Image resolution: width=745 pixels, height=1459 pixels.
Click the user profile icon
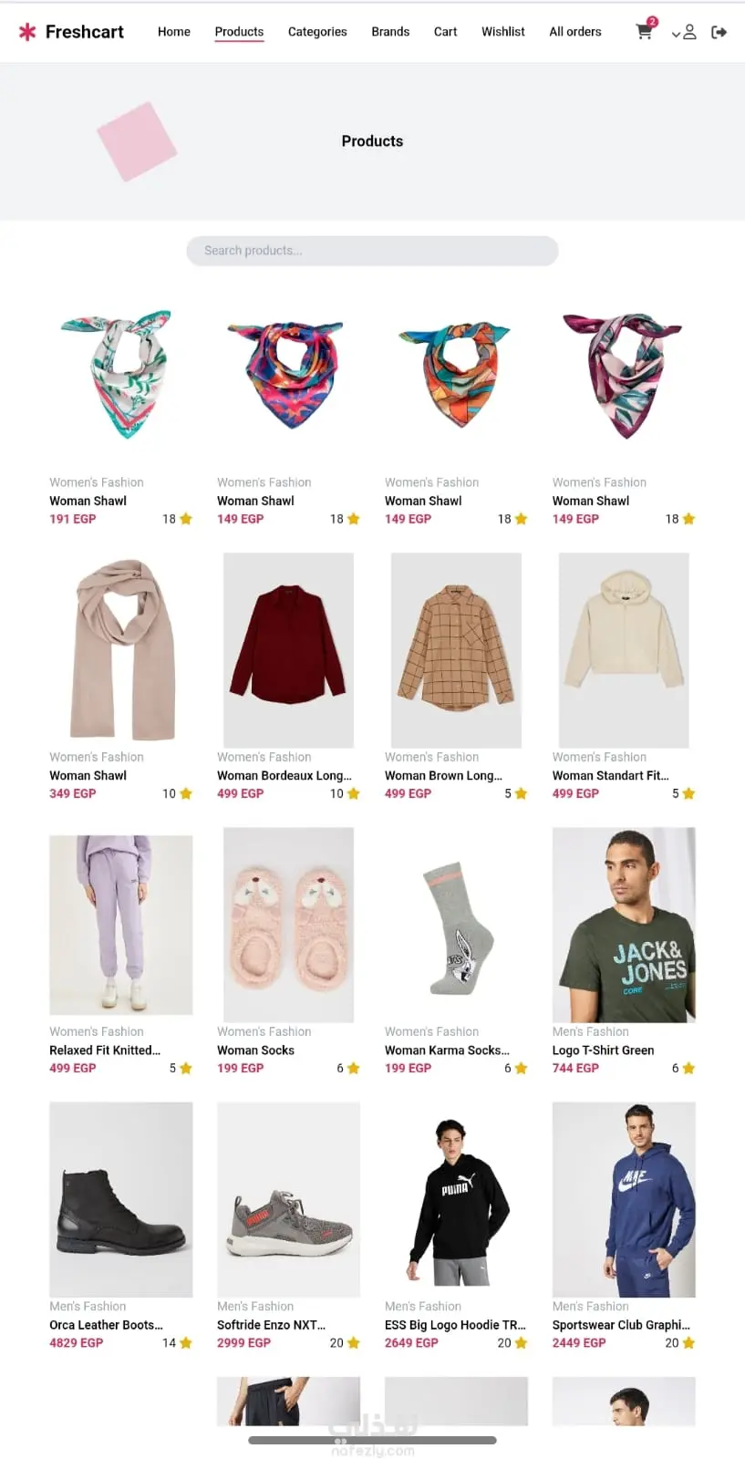(690, 32)
